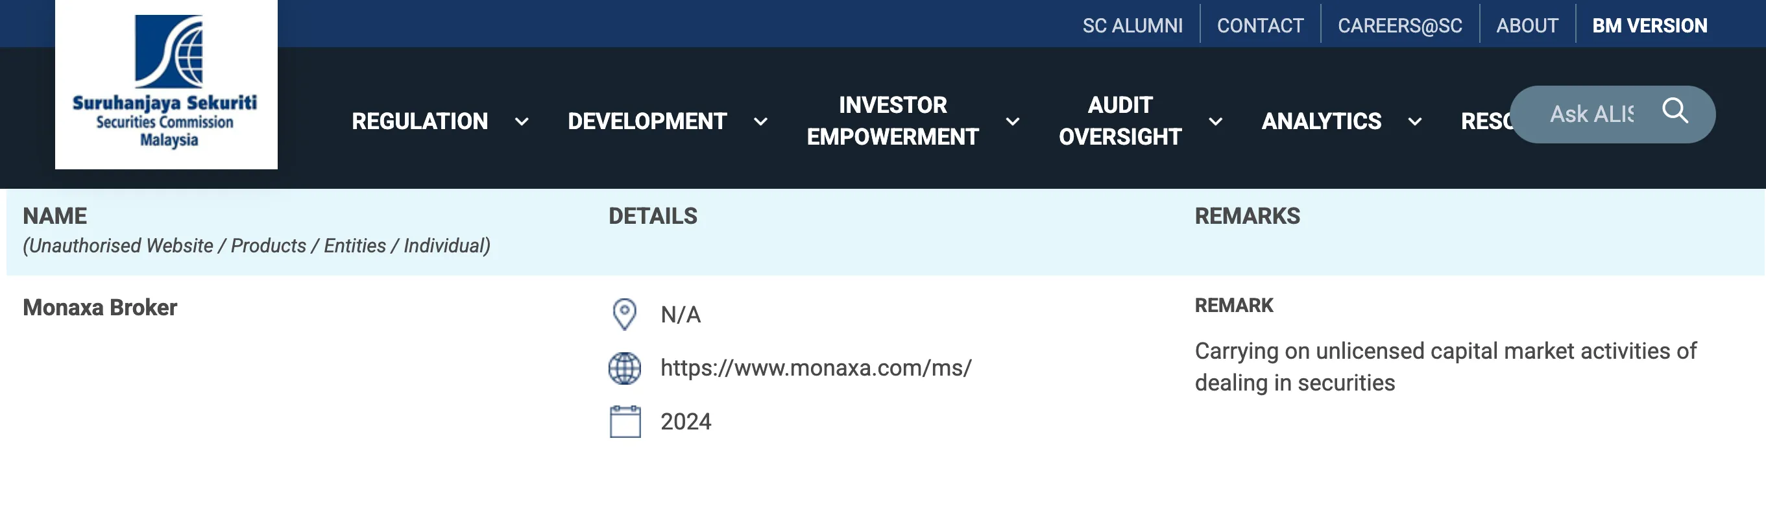Open the Investor Empowerment menu
The height and width of the screenshot is (519, 1766).
tap(893, 121)
